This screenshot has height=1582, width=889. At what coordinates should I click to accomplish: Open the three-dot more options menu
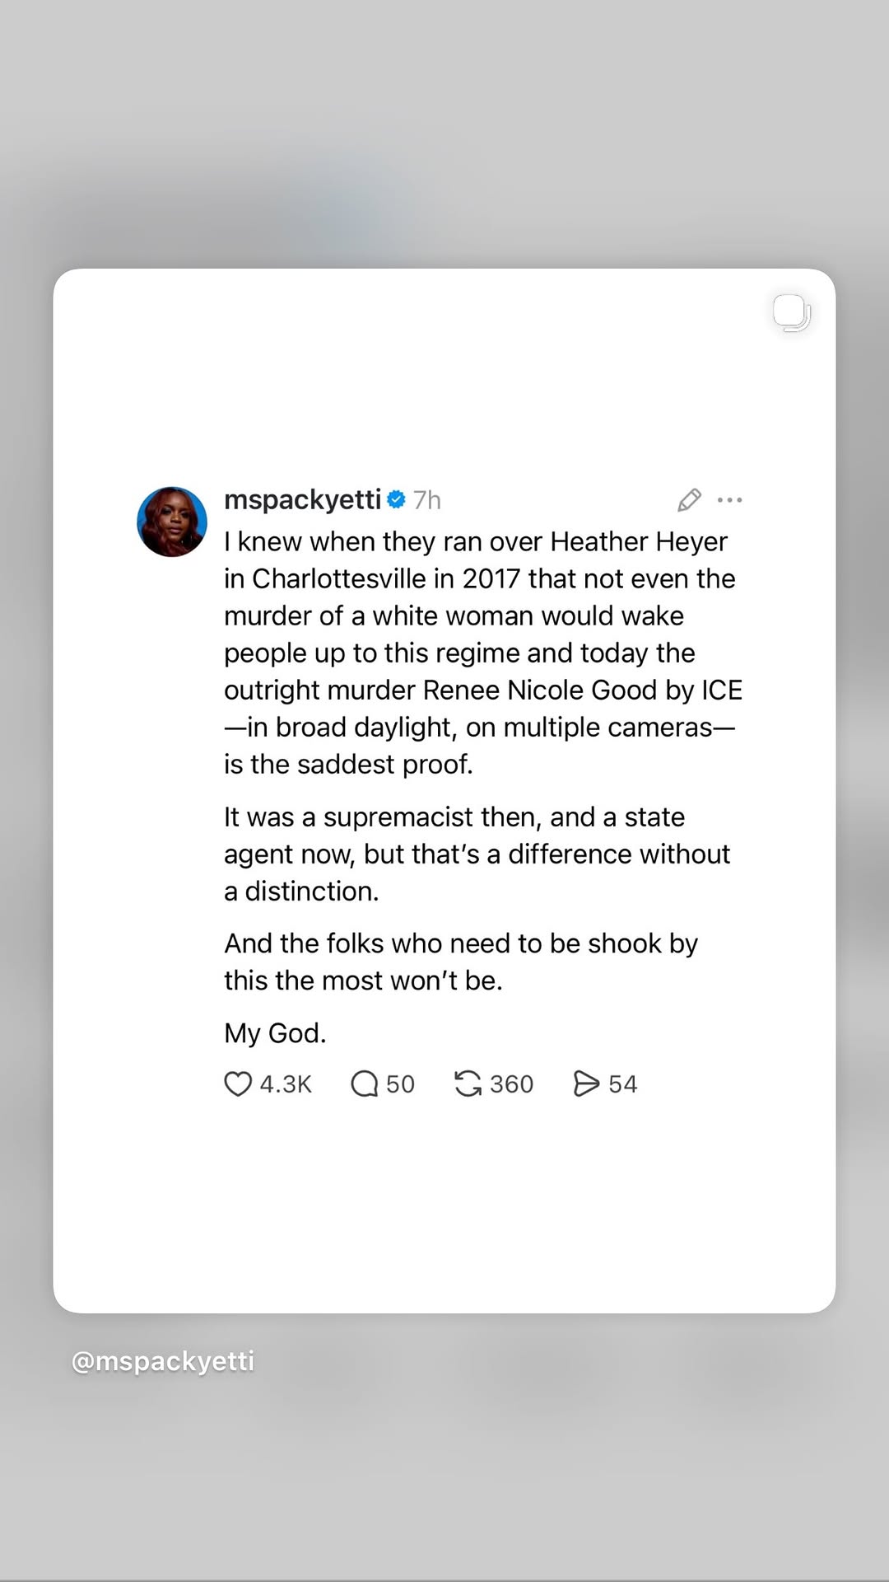click(730, 499)
